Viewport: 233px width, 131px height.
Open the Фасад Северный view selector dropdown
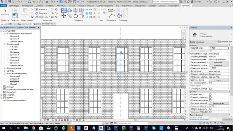point(203,42)
